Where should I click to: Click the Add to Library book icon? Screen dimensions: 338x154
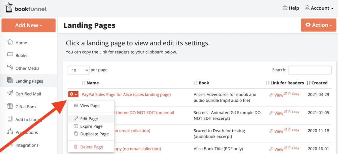pos(10,119)
